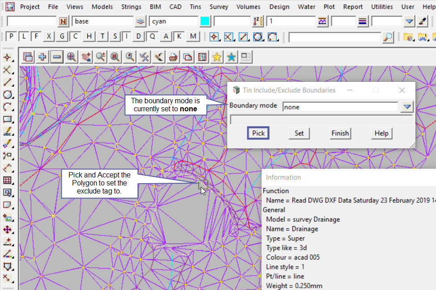The image size is (436, 290).
Task: Open the Survey menu
Action: click(x=219, y=7)
